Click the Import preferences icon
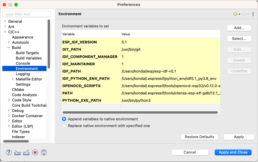258x162 pixels. coord(18,152)
